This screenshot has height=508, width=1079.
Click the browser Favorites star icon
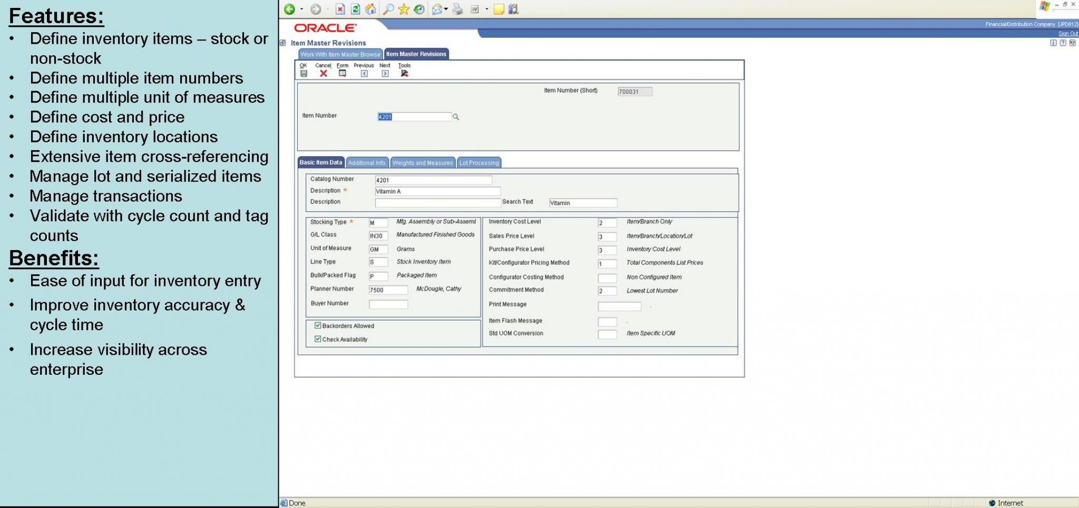(x=404, y=8)
